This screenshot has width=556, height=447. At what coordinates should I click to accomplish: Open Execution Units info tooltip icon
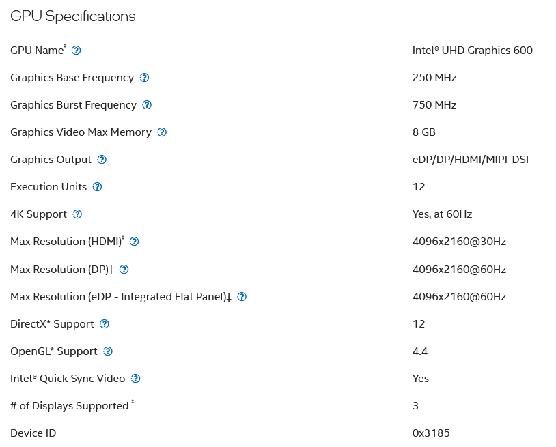click(97, 187)
